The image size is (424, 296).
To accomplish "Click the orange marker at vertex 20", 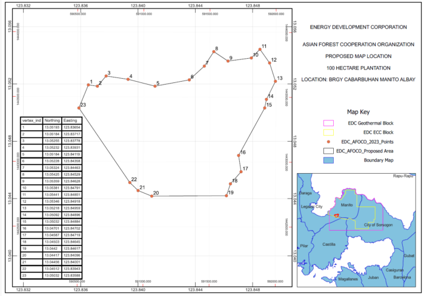I will [x=151, y=196].
